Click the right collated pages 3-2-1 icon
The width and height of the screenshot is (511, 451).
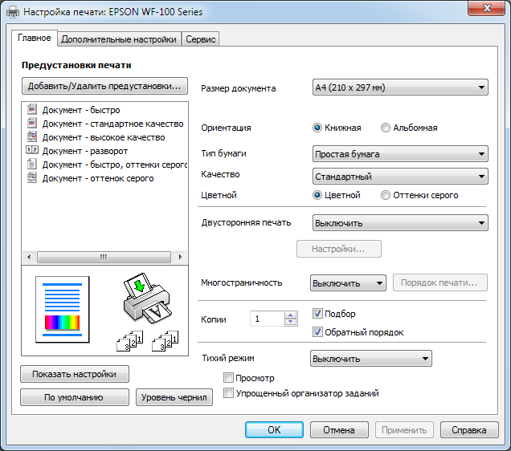165,341
